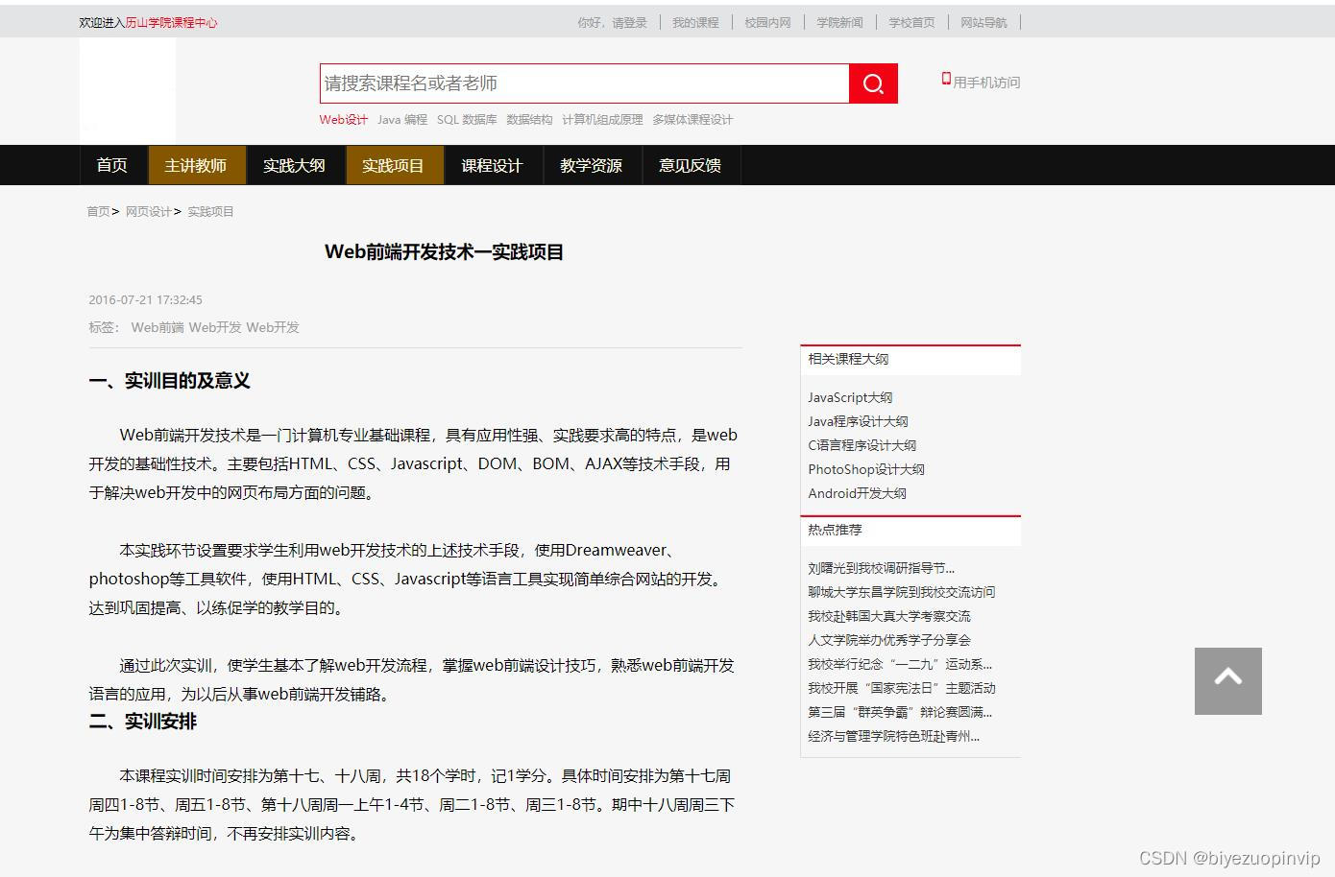Click 实践项目 in the breadcrumb
The height and width of the screenshot is (877, 1335).
coord(210,211)
